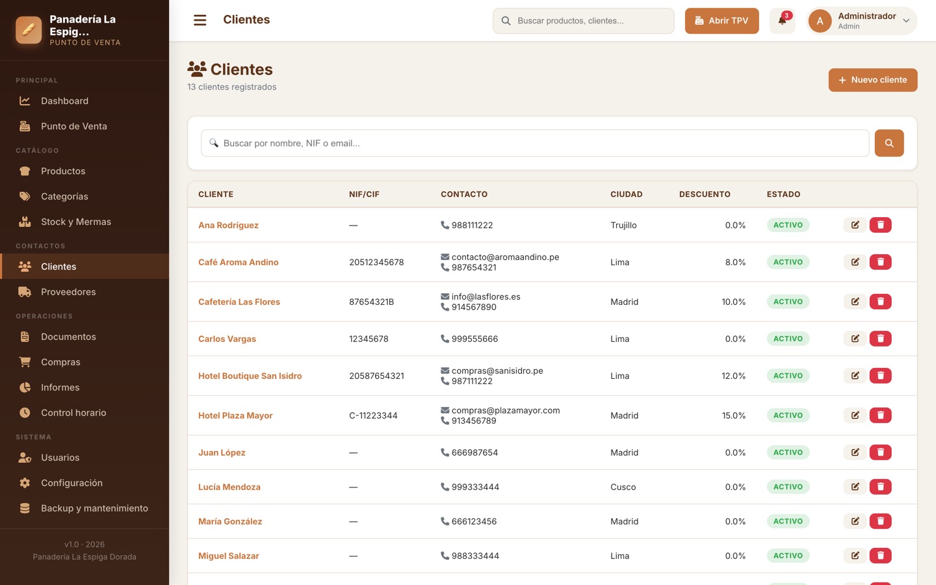Click Abrir TPV button
Screen dimensions: 936x585
(721, 21)
